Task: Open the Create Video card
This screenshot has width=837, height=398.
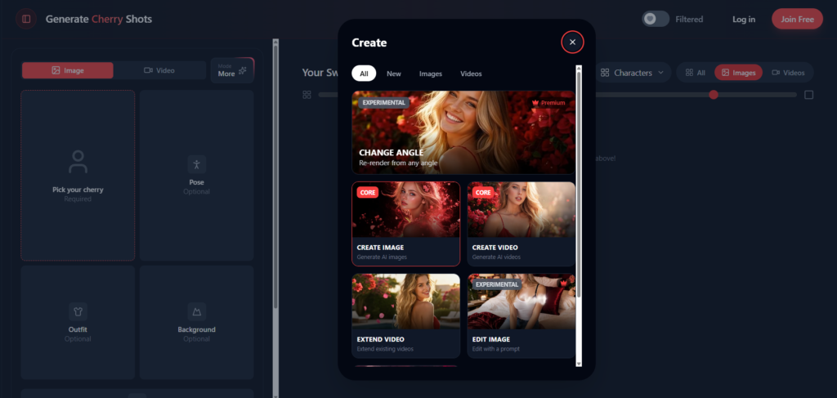Action: click(x=521, y=224)
